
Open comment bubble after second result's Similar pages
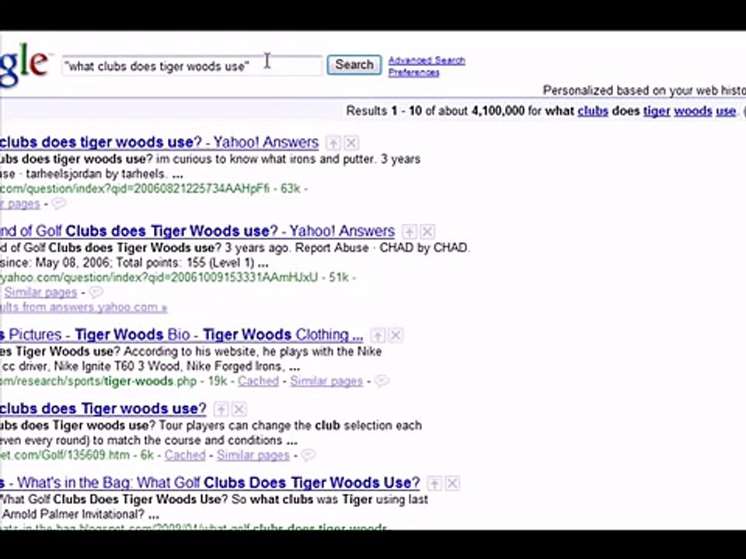(x=96, y=292)
